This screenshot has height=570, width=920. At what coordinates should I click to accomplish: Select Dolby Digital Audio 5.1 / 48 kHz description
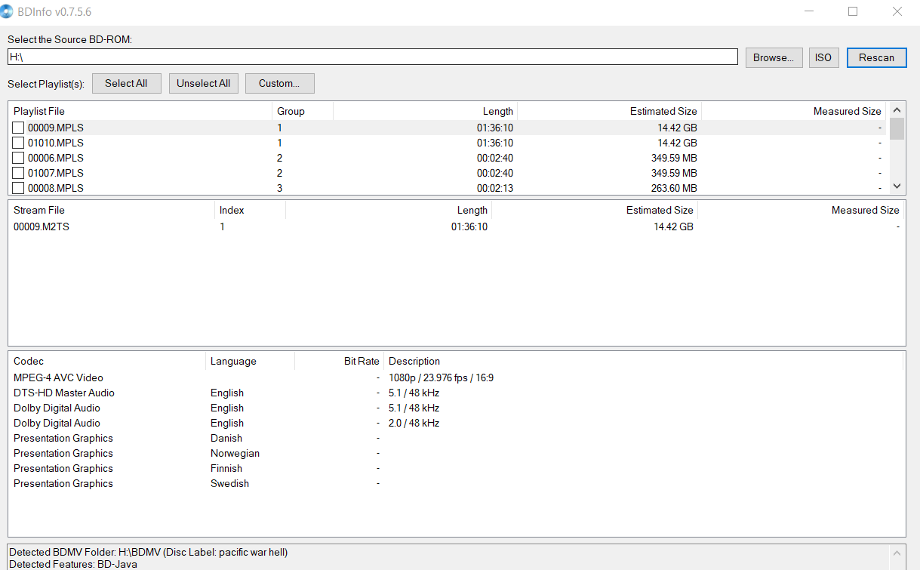point(414,408)
